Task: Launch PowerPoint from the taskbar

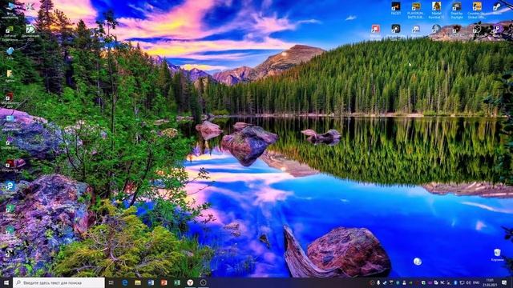Action: [164, 282]
